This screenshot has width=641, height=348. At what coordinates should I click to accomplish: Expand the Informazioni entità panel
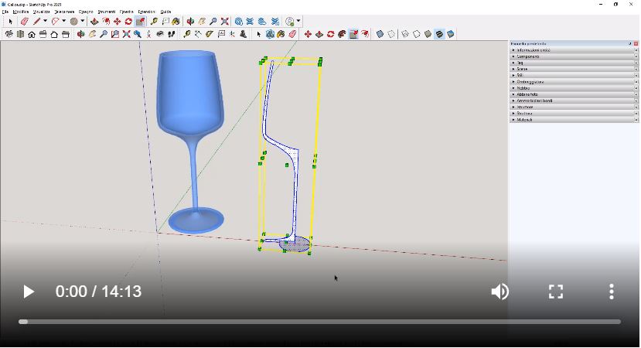[x=513, y=50]
